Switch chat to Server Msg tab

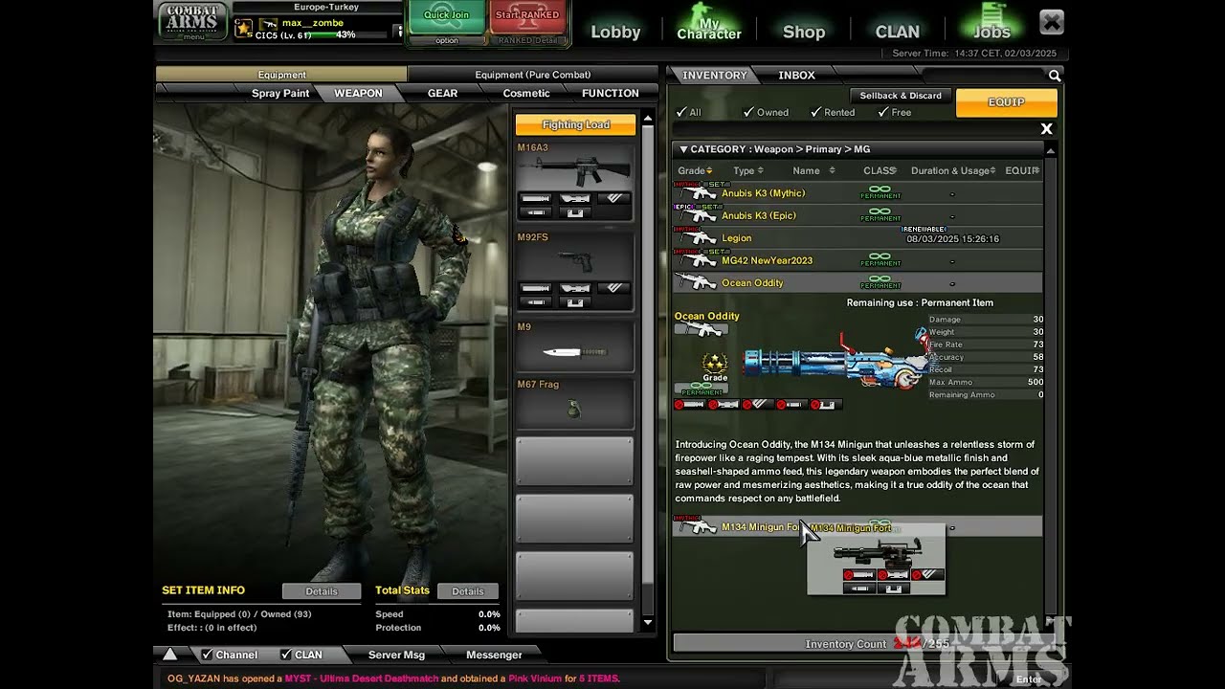tap(396, 655)
